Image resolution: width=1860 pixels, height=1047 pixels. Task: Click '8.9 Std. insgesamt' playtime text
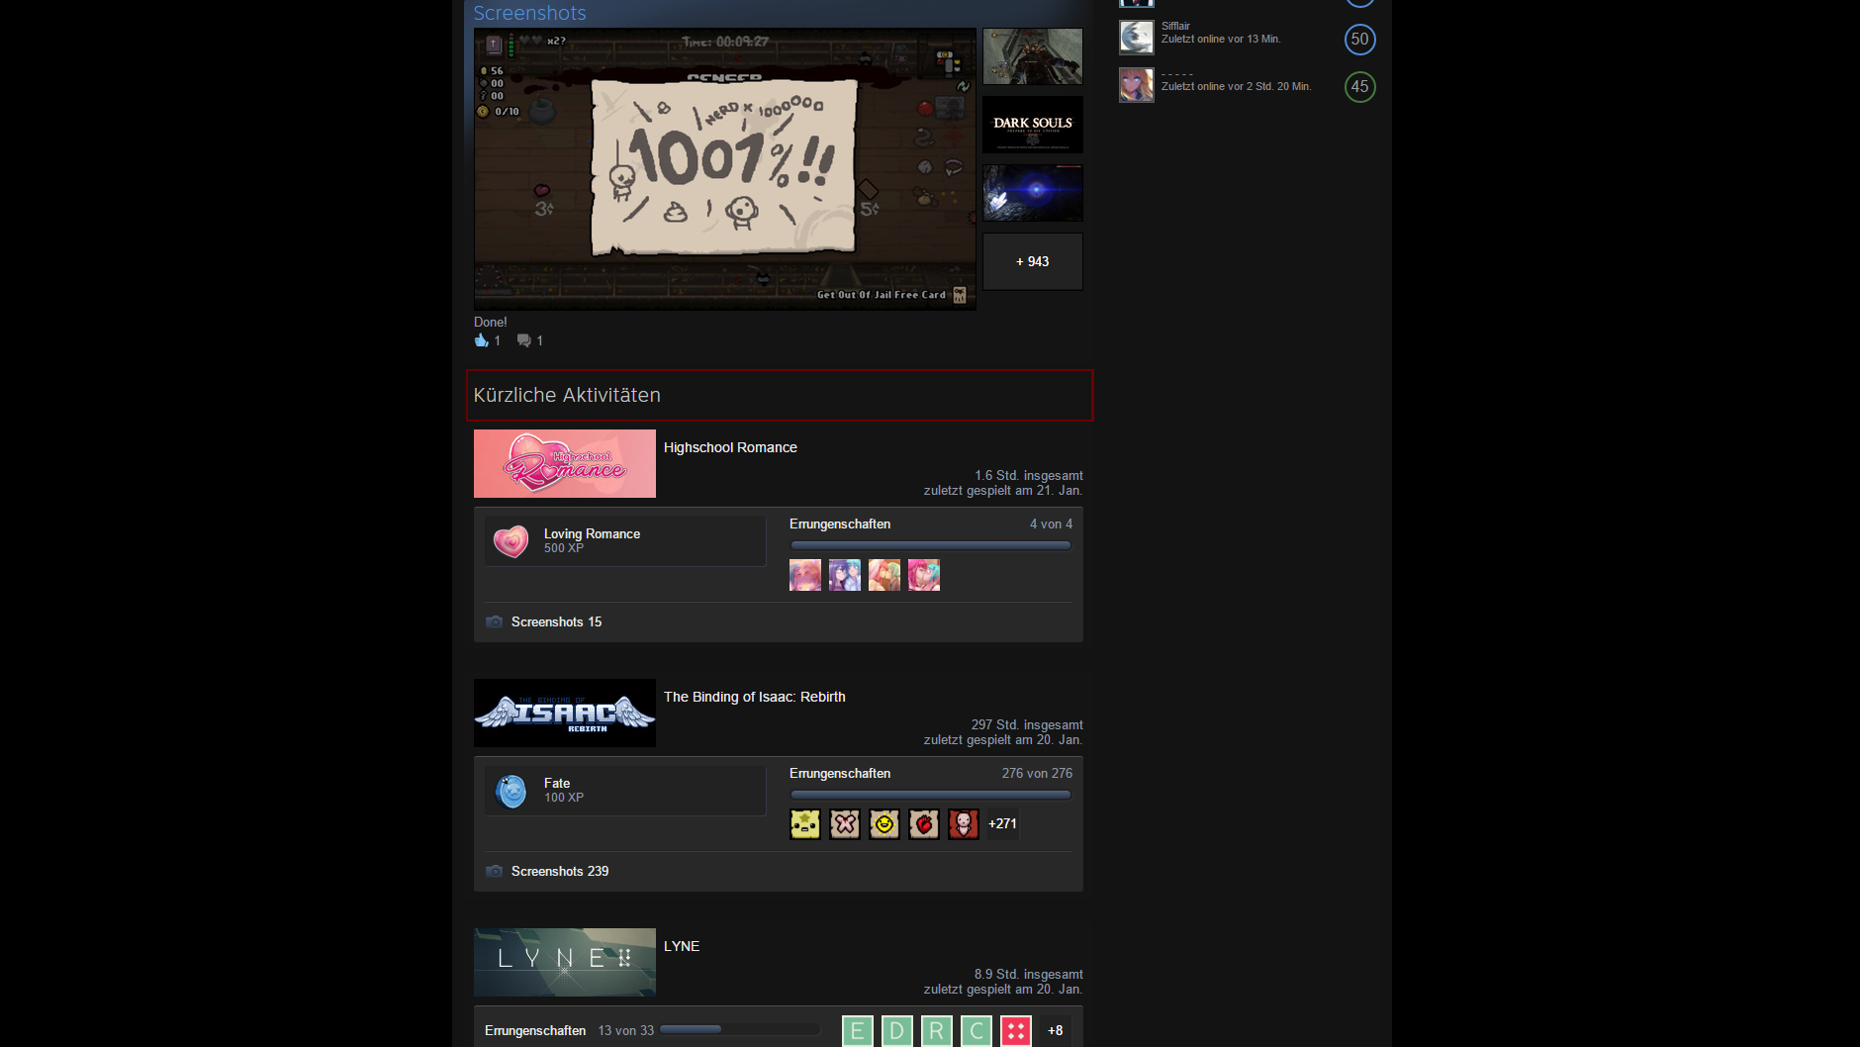(x=1029, y=974)
